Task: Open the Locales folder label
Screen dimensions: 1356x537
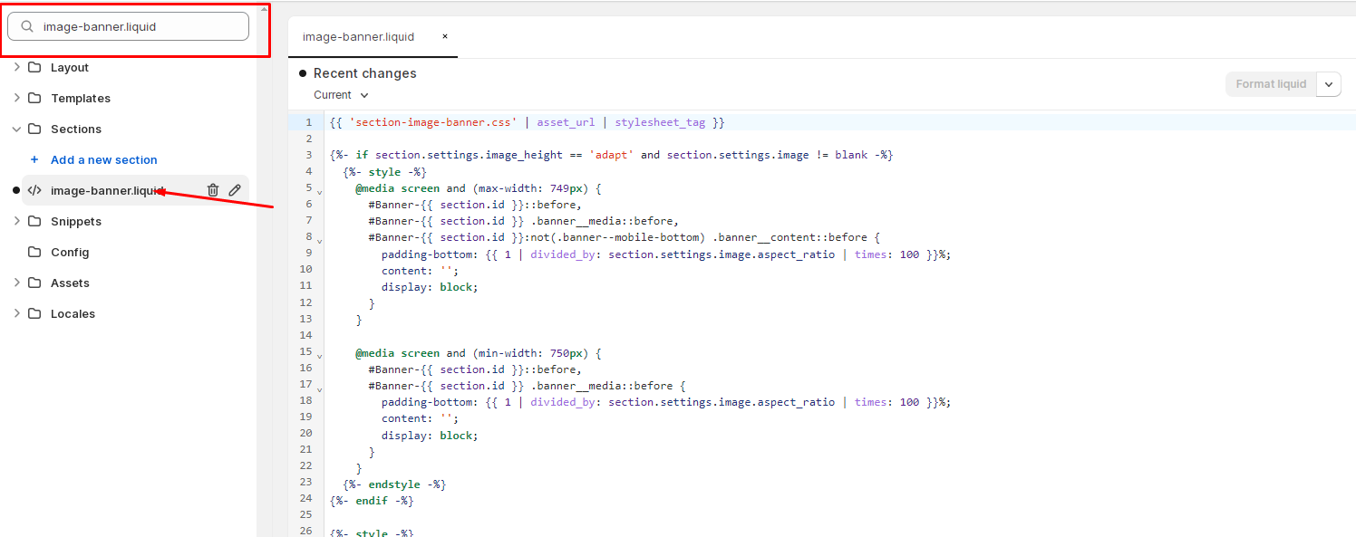Action: point(73,313)
